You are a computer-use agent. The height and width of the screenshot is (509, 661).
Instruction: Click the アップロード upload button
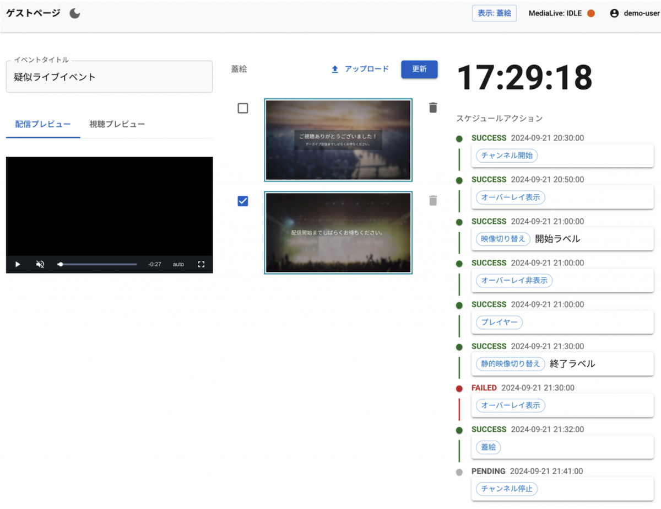click(360, 69)
